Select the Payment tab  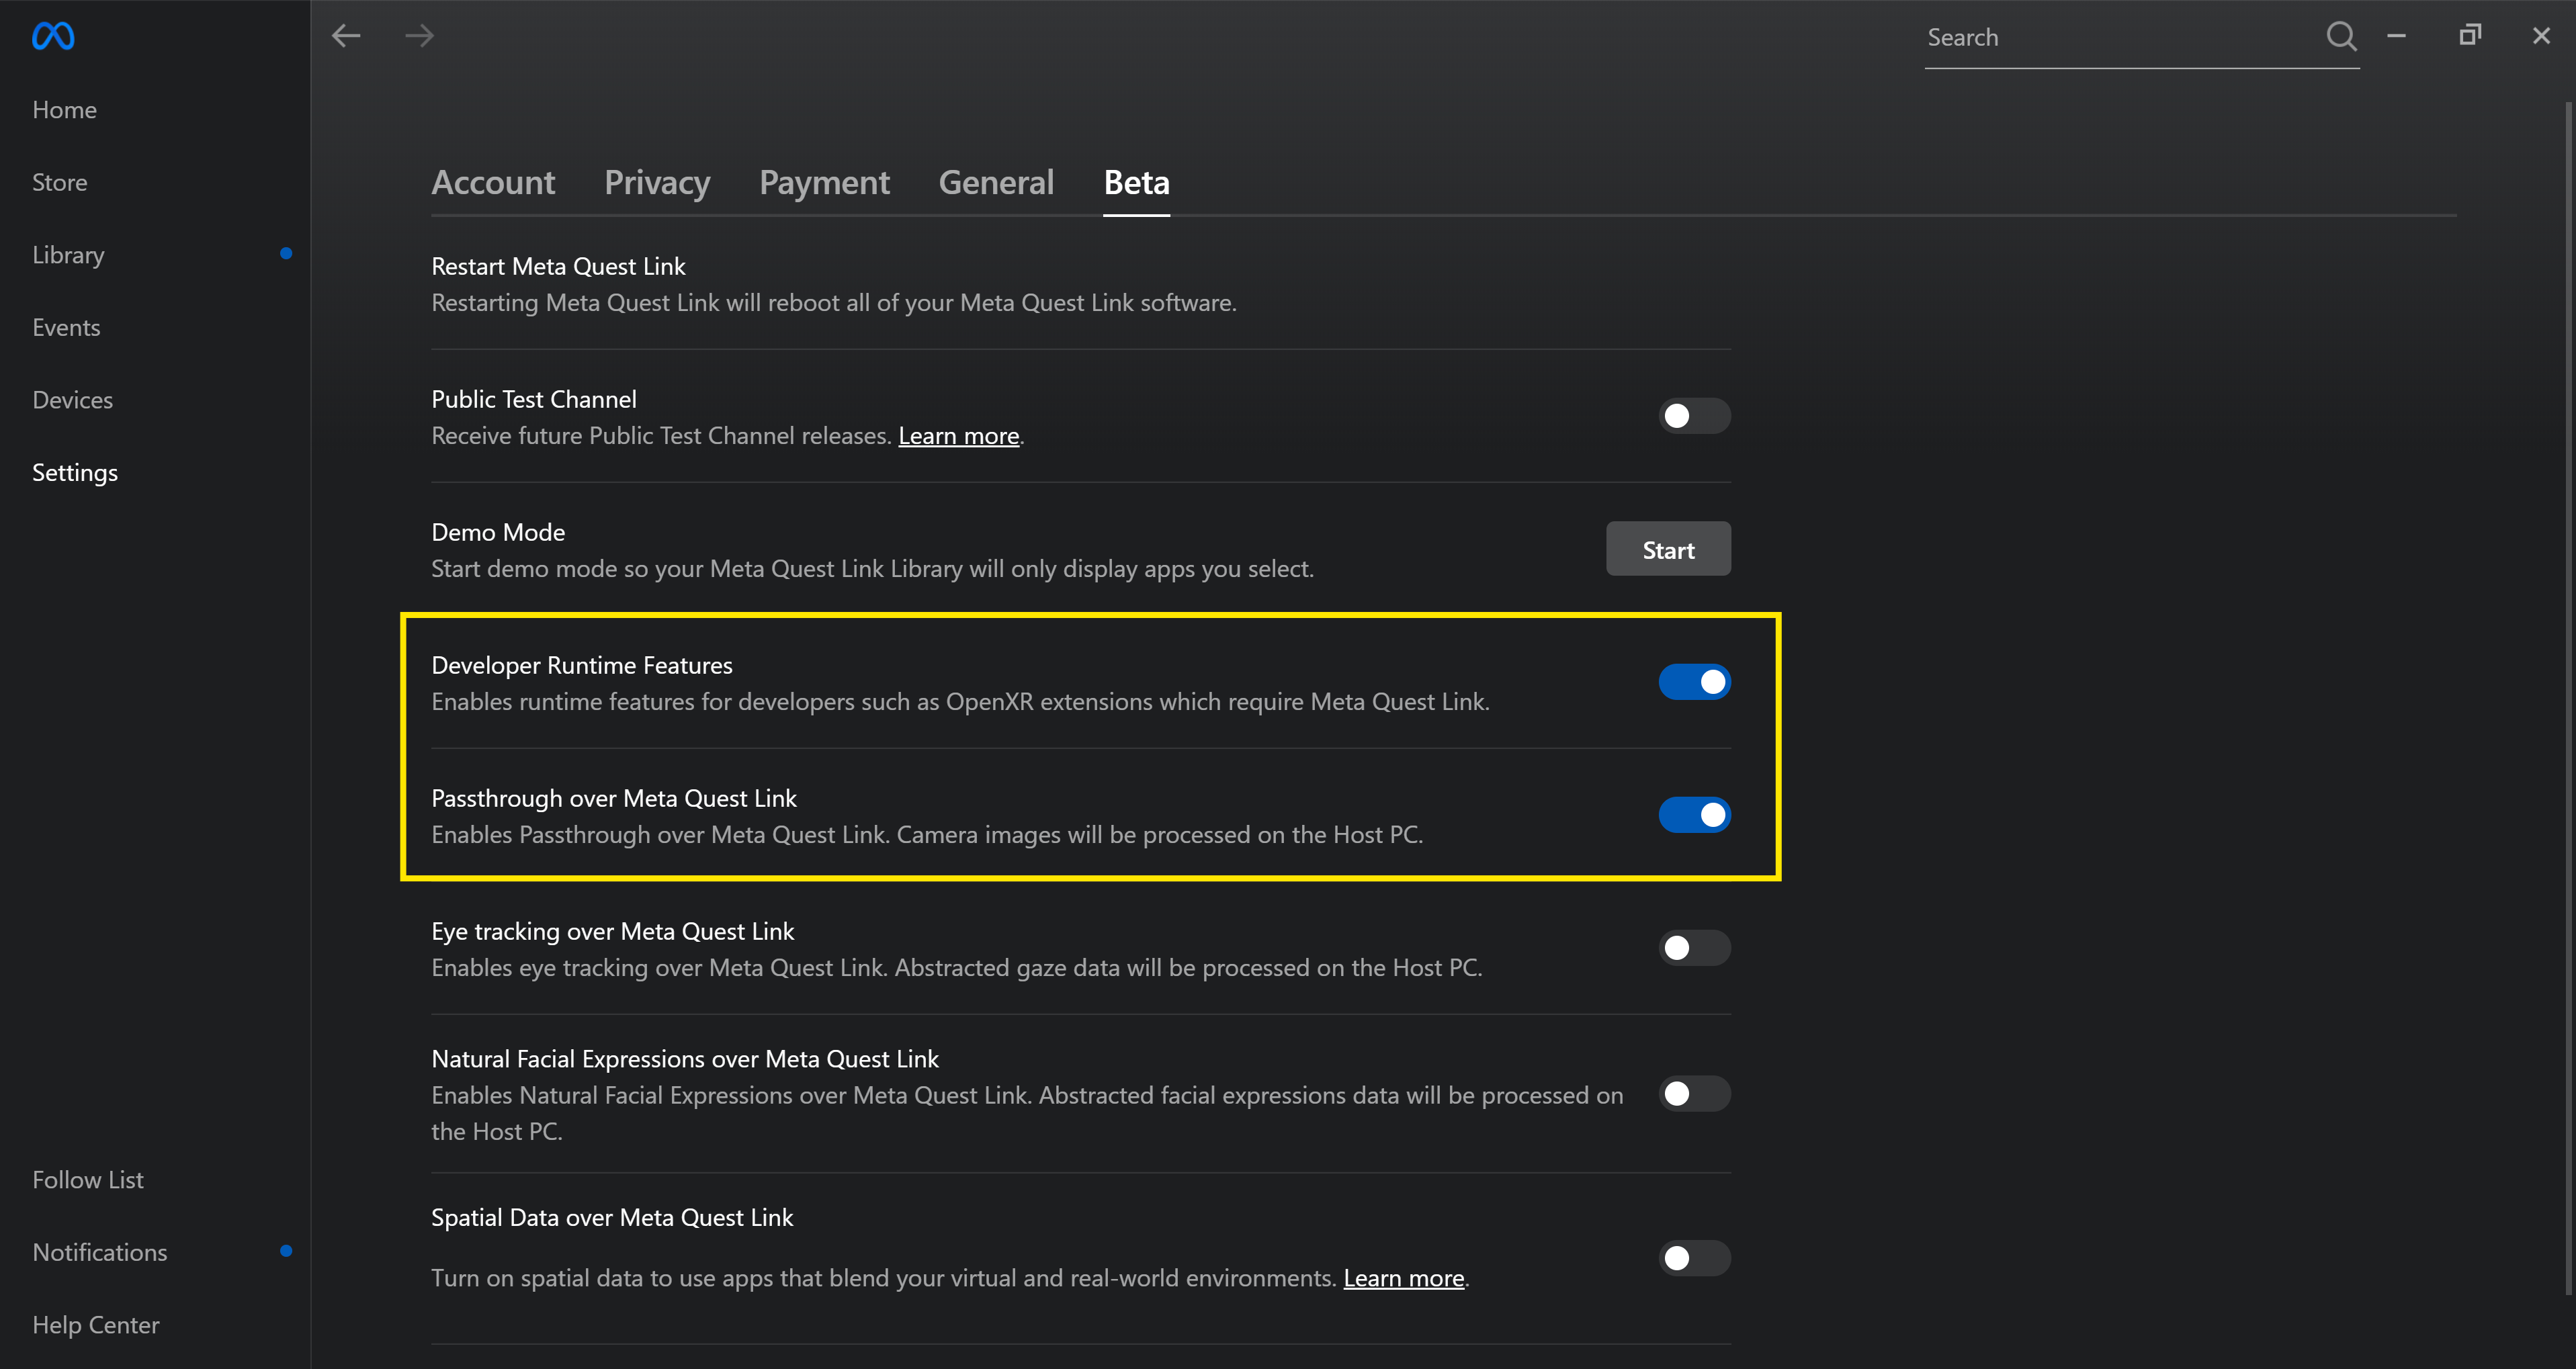coord(824,183)
